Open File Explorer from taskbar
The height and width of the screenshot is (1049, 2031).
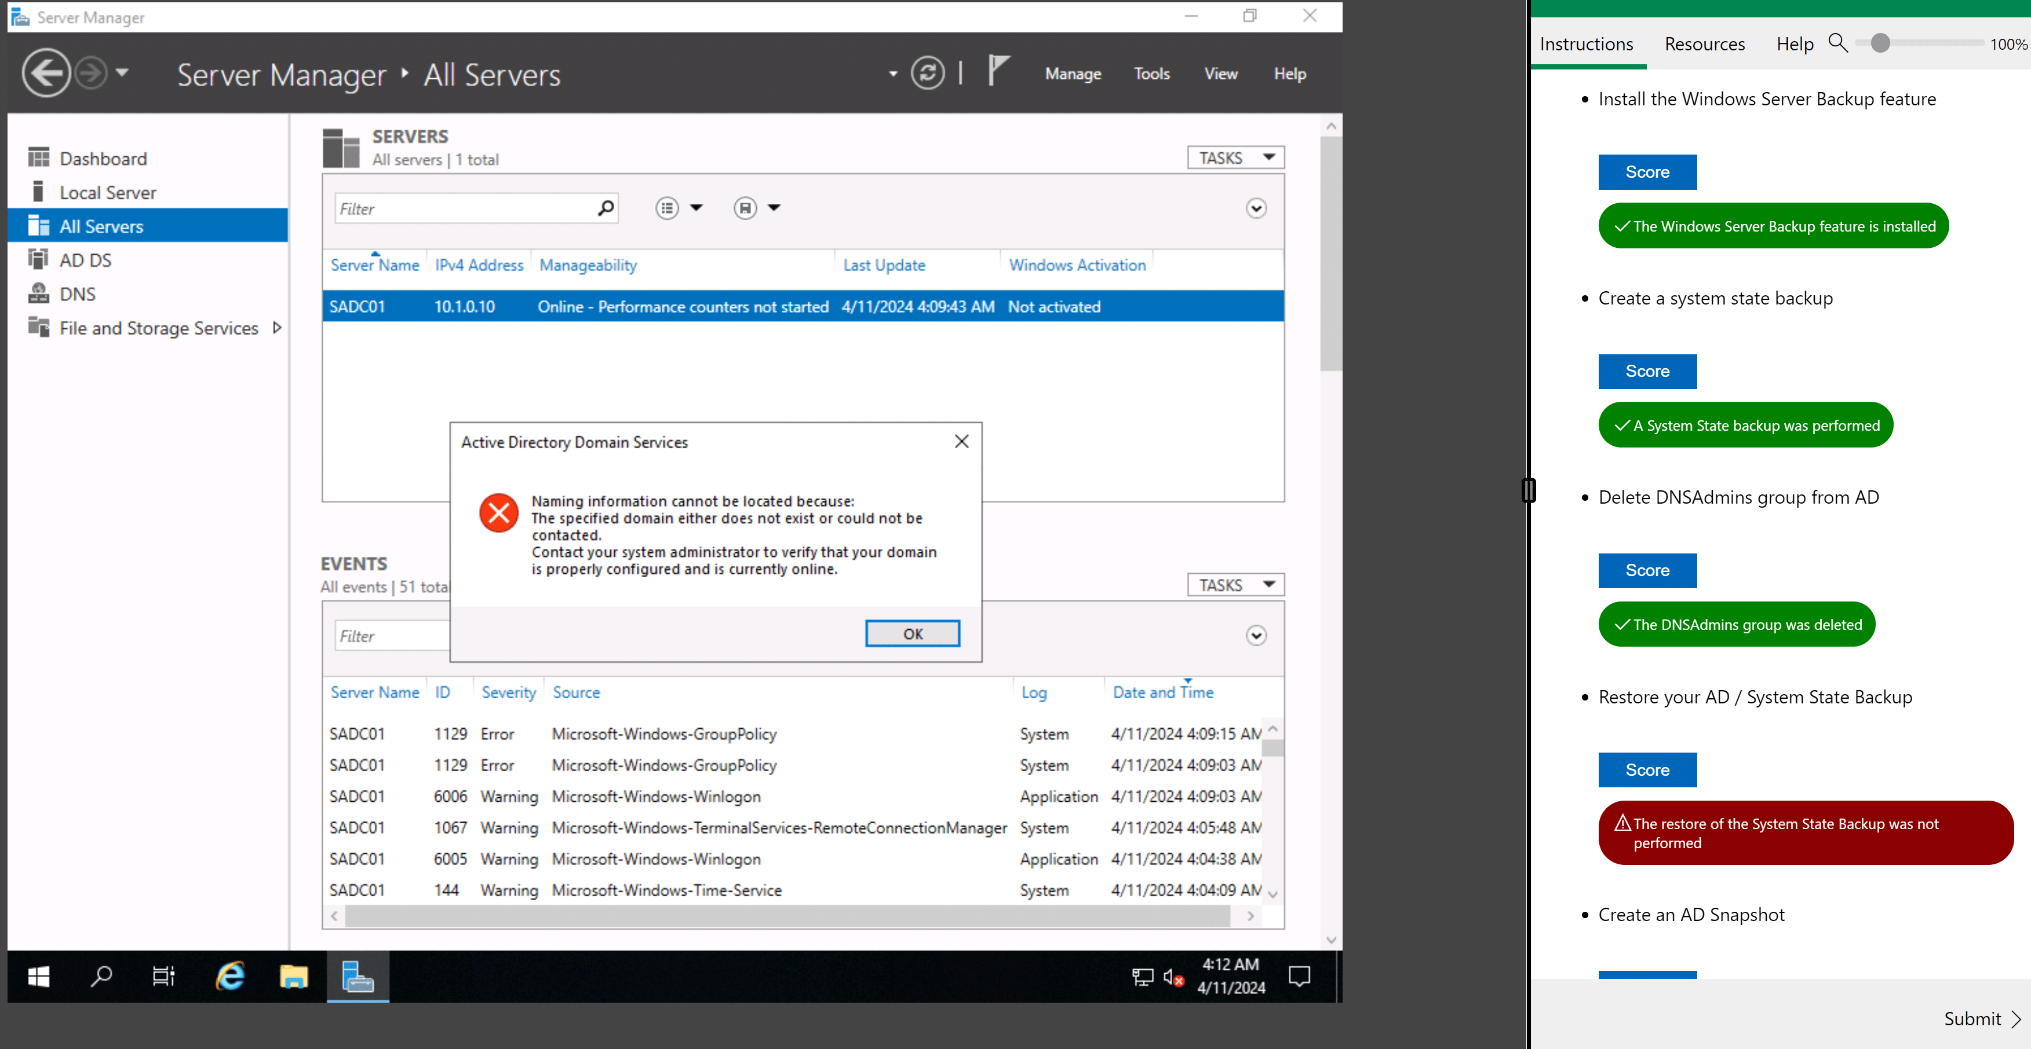[x=293, y=977]
